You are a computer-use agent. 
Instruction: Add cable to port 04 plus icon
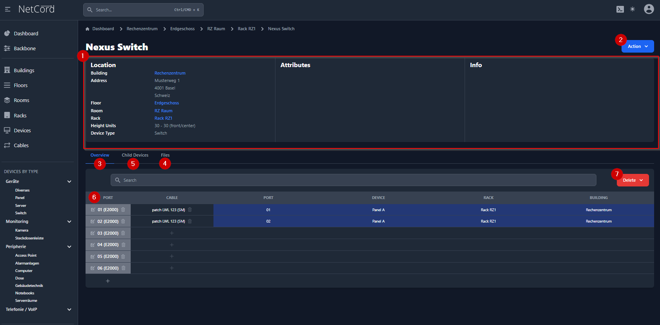point(171,245)
